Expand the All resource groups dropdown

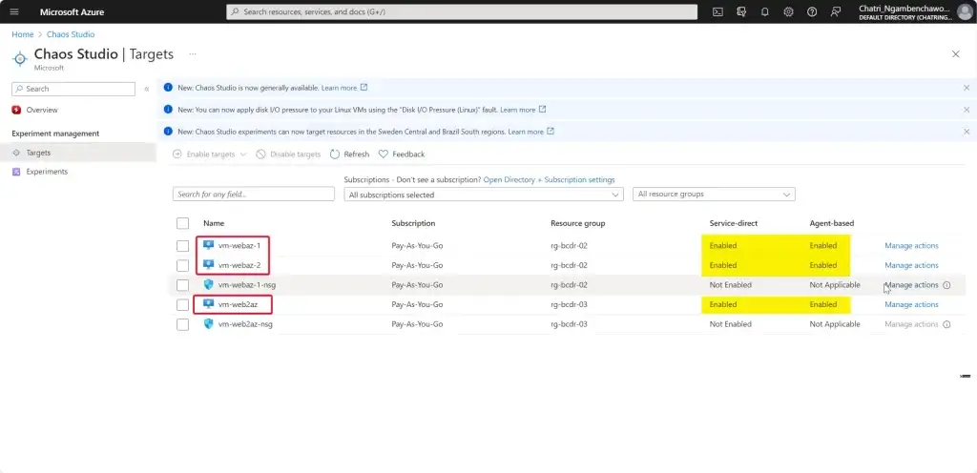pos(714,195)
